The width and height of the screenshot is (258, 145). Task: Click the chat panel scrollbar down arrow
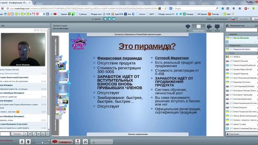48,130
